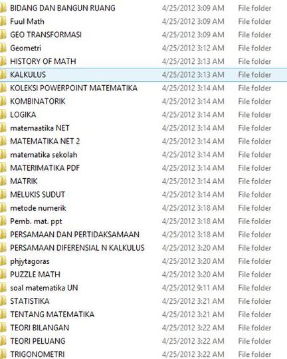The width and height of the screenshot is (287, 359).
Task: Click the KOMBINATORIK folder name
Action: tap(38, 101)
